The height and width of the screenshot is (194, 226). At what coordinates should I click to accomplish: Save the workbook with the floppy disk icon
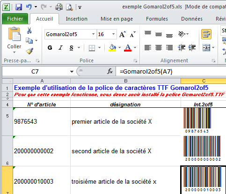[19, 7]
